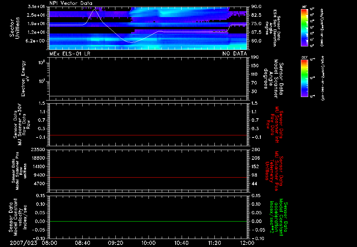Click the peak of the white elevation curve
Image resolution: width=357 pixels, height=247 pixels.
click(x=94, y=9)
